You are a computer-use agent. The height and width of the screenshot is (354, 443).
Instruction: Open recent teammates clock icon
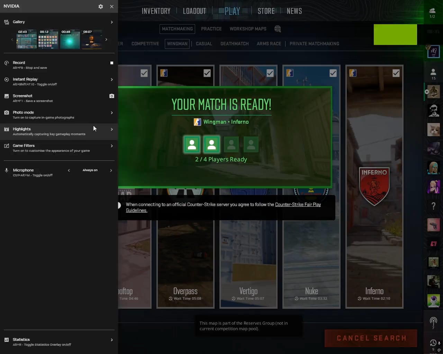pos(433,344)
